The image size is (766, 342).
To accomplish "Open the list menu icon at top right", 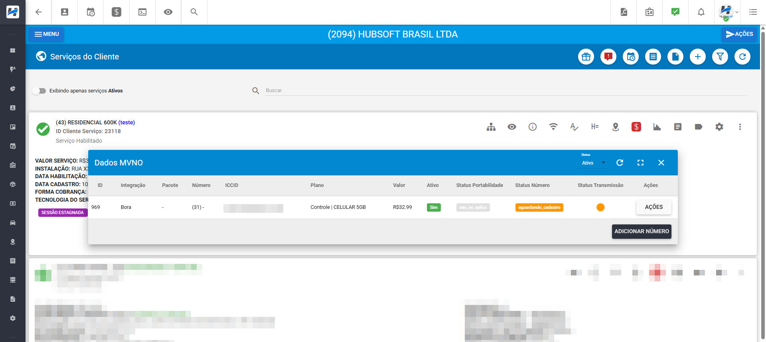I will (x=753, y=12).
